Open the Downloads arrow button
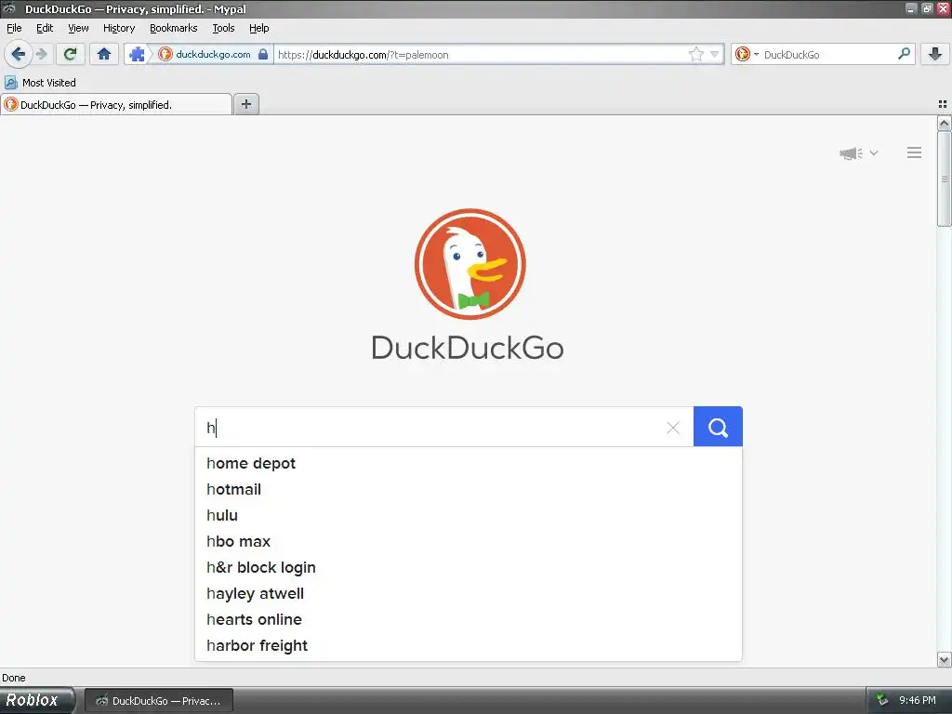Viewport: 952px width, 714px height. point(935,54)
